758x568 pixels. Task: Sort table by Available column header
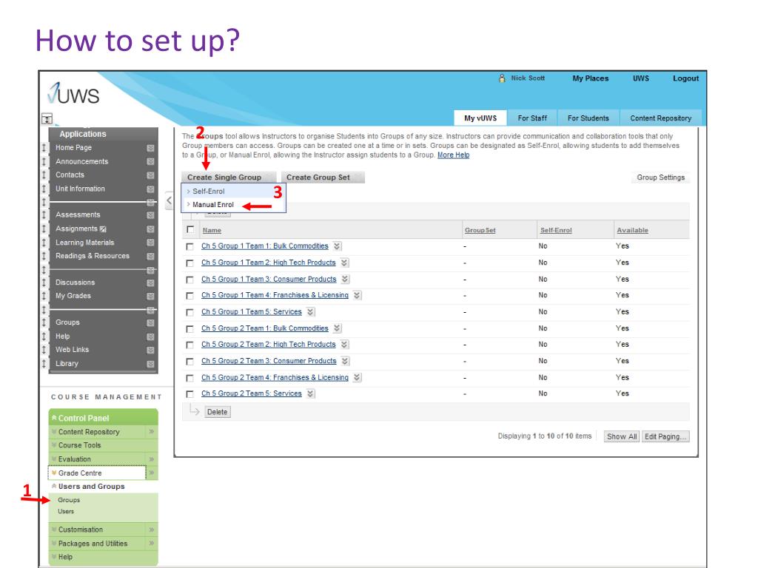click(x=632, y=231)
